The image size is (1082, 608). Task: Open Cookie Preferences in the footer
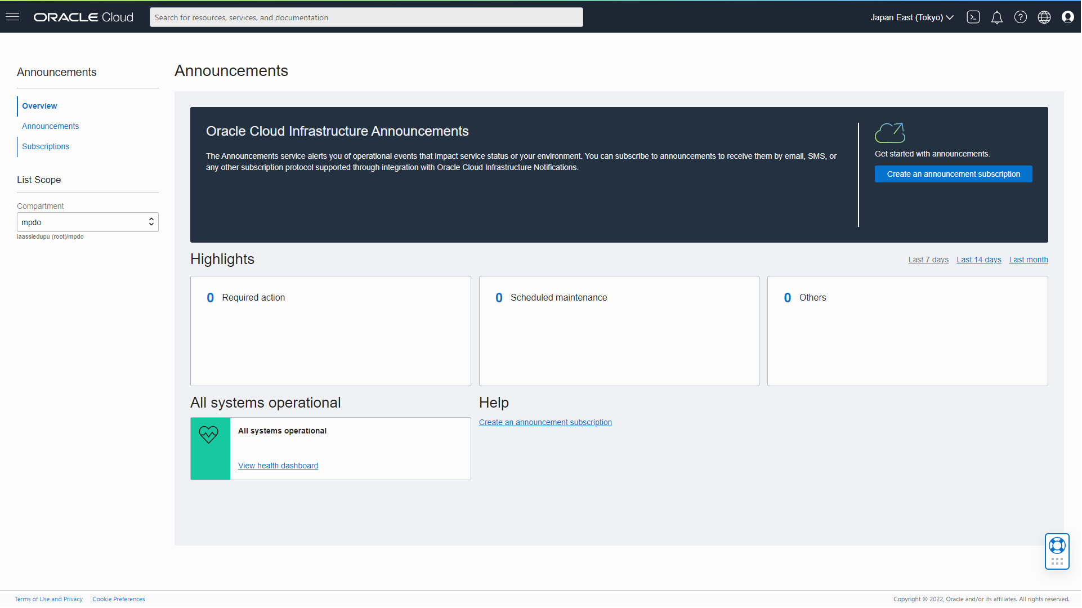coord(119,600)
